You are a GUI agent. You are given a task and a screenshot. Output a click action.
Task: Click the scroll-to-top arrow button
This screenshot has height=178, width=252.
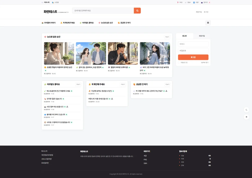point(246,117)
